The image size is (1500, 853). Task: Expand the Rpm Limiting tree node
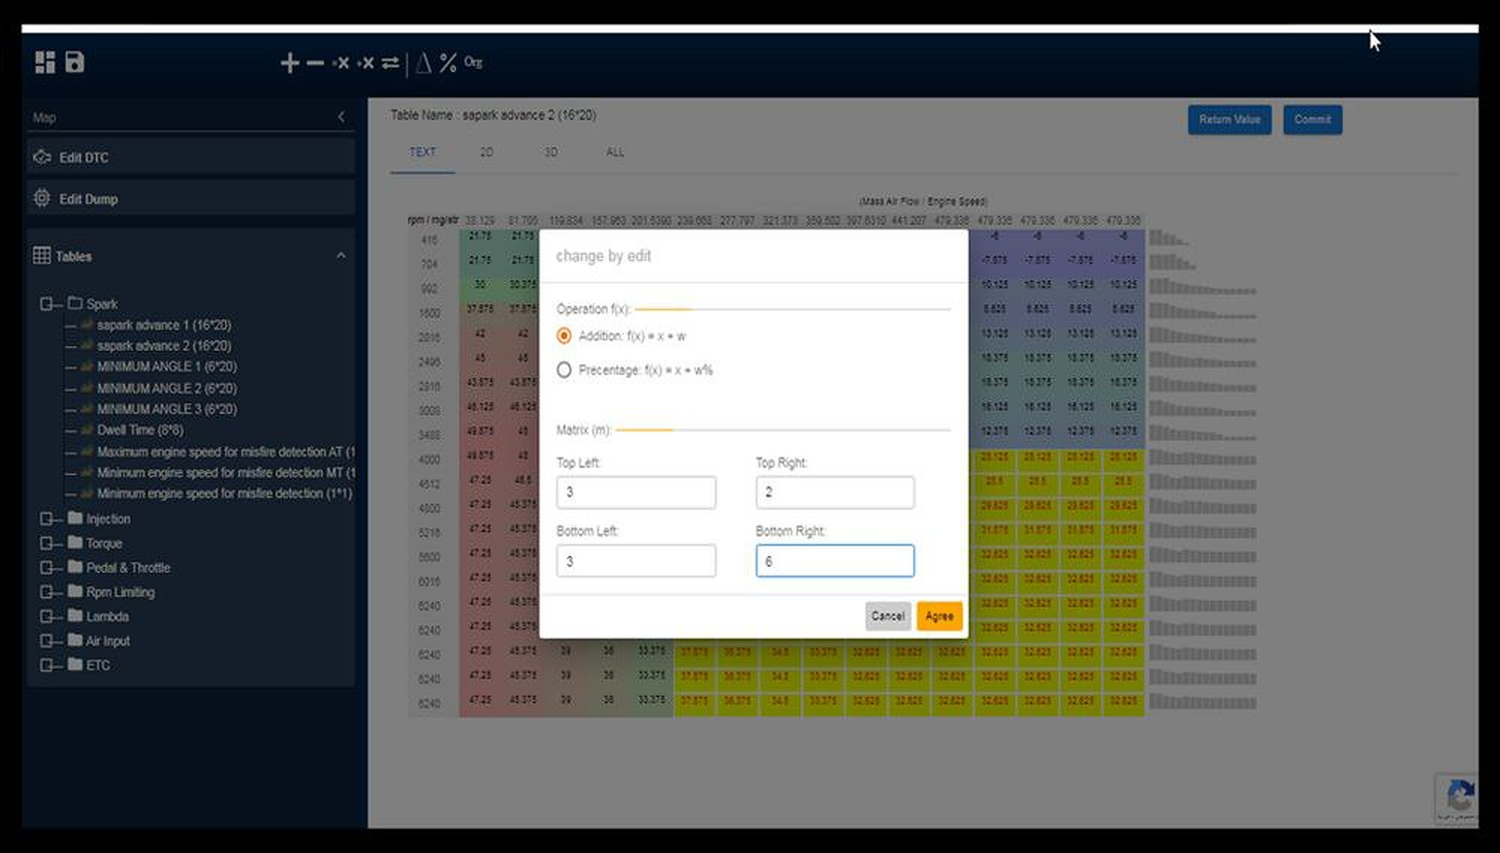46,592
